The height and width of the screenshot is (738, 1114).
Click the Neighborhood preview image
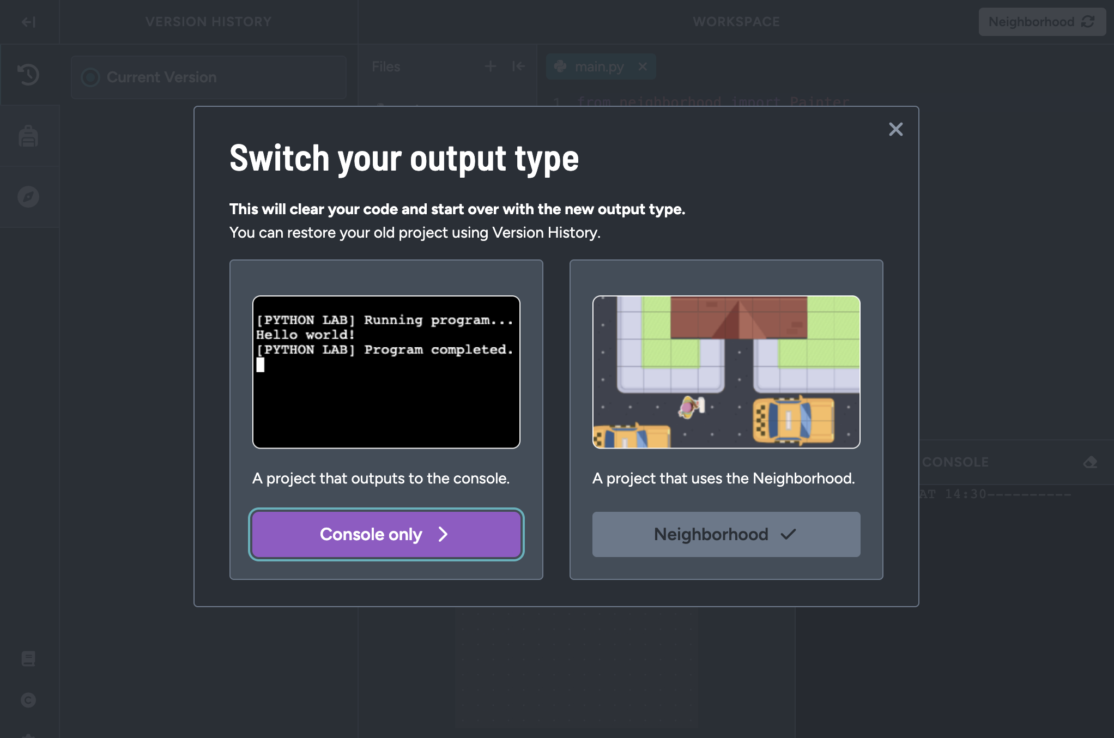click(x=726, y=372)
